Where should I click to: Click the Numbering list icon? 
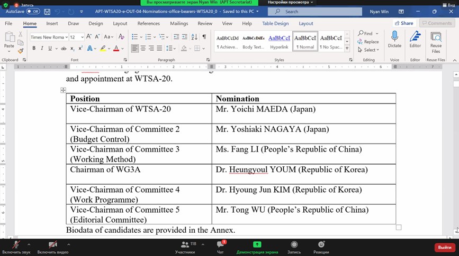(148, 37)
